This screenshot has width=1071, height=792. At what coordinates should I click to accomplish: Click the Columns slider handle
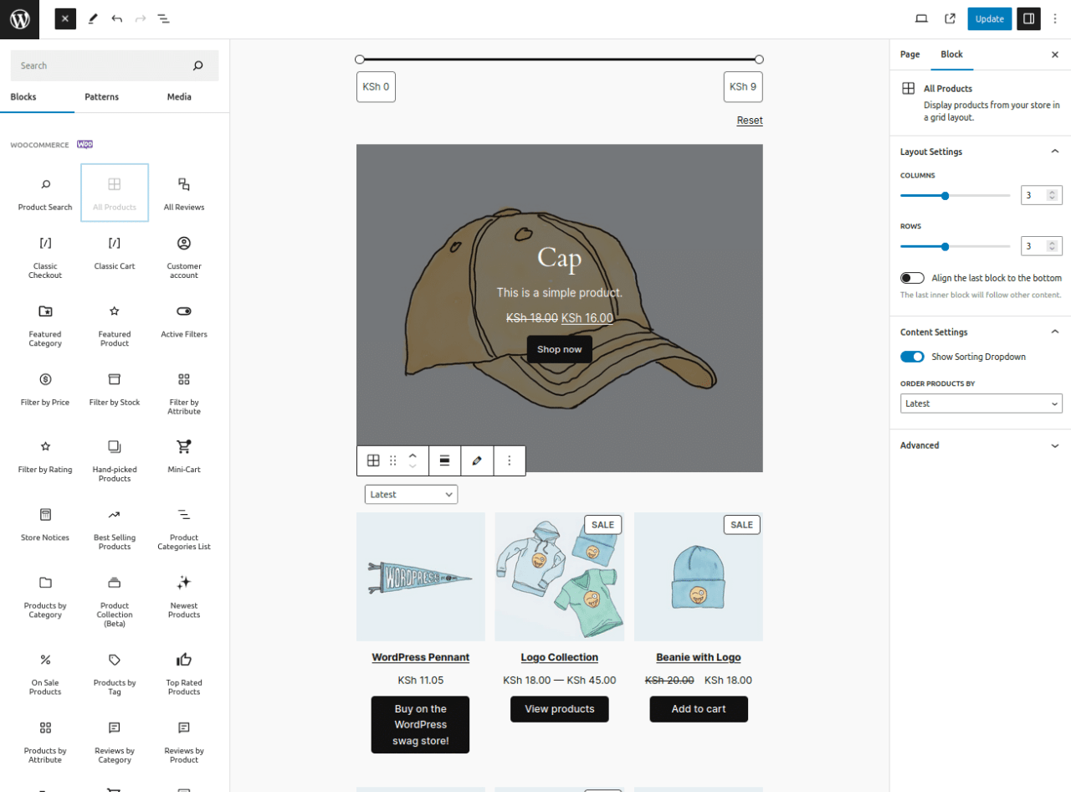click(x=945, y=196)
